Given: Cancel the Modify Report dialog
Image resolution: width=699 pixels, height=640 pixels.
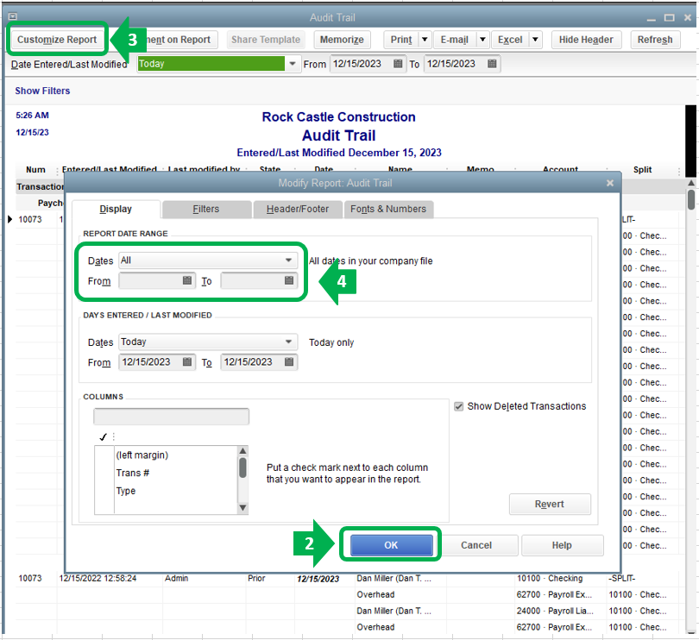Looking at the screenshot, I should pos(476,545).
